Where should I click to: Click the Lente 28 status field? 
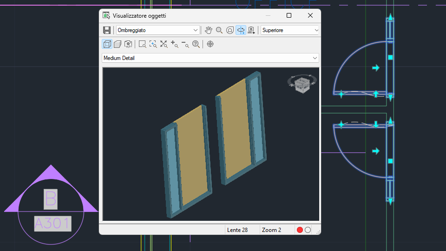click(237, 230)
